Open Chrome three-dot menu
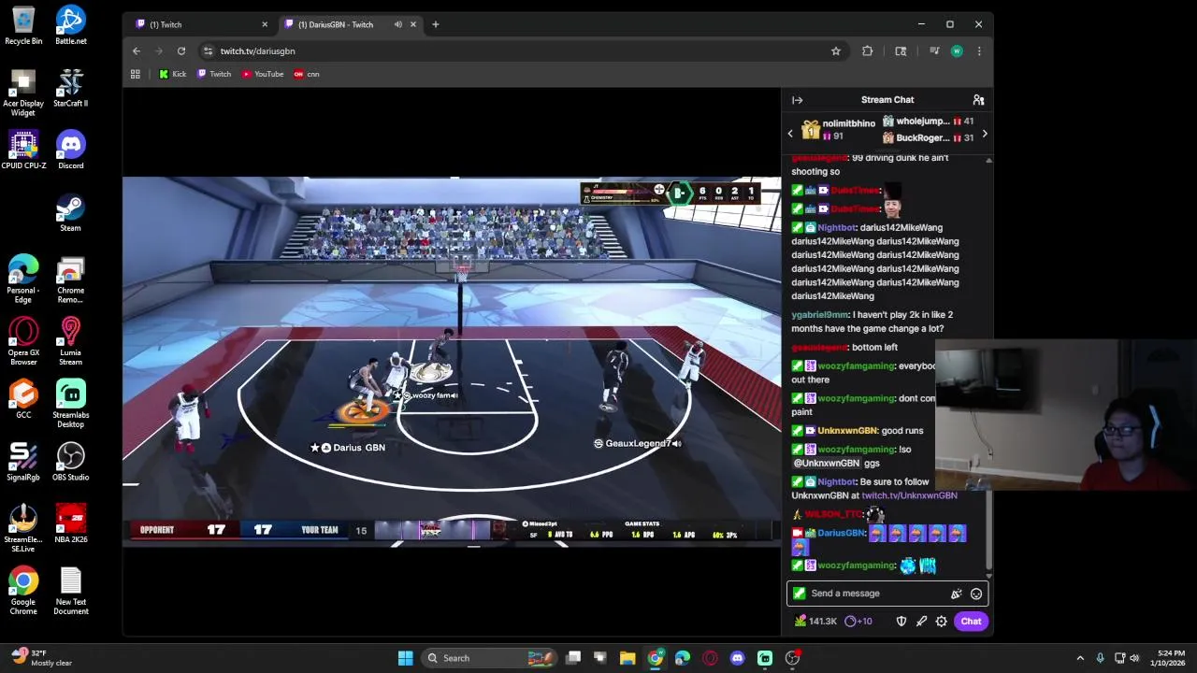 click(x=978, y=51)
